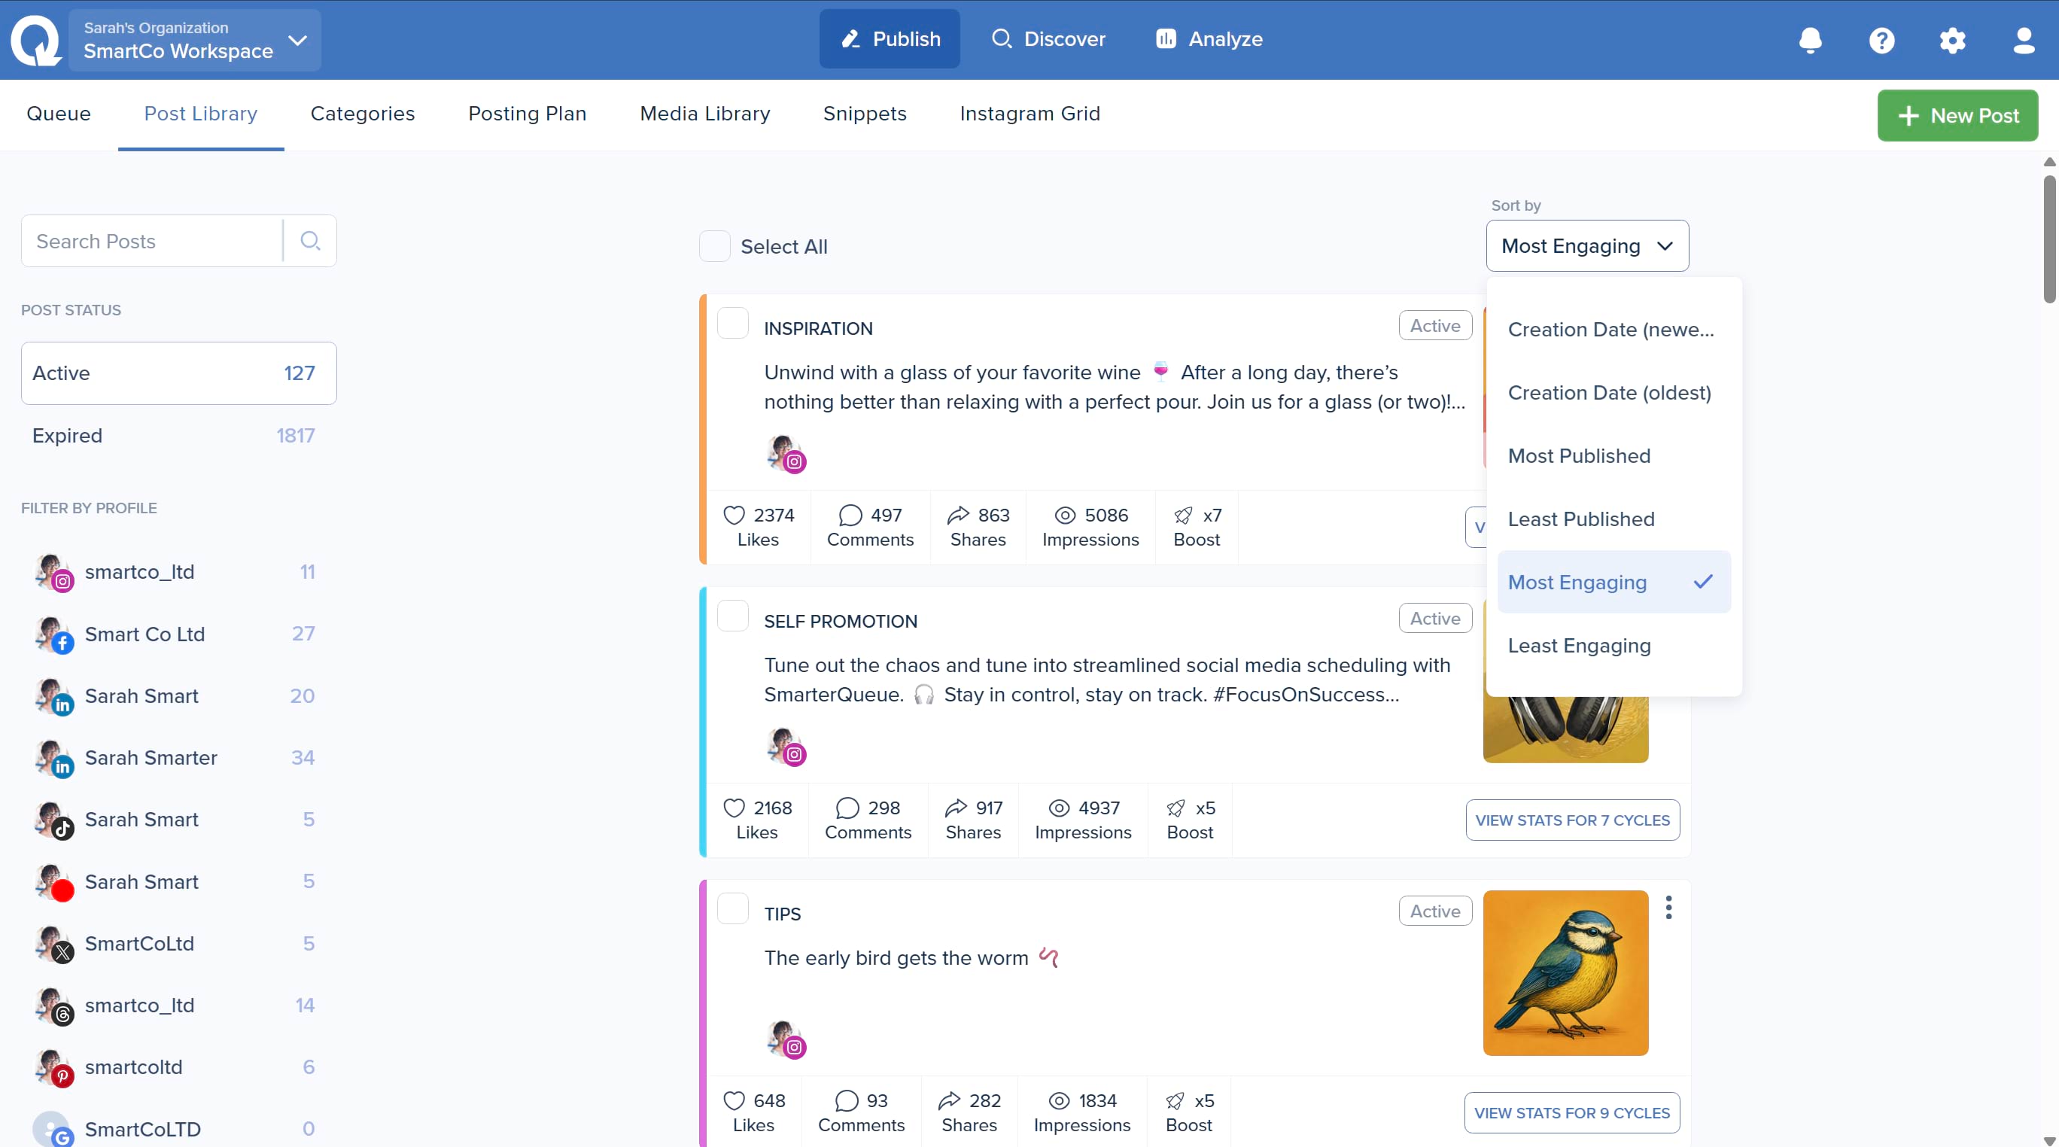2059x1147 pixels.
Task: Expand the SmartCo Workspace switcher
Action: 195,40
